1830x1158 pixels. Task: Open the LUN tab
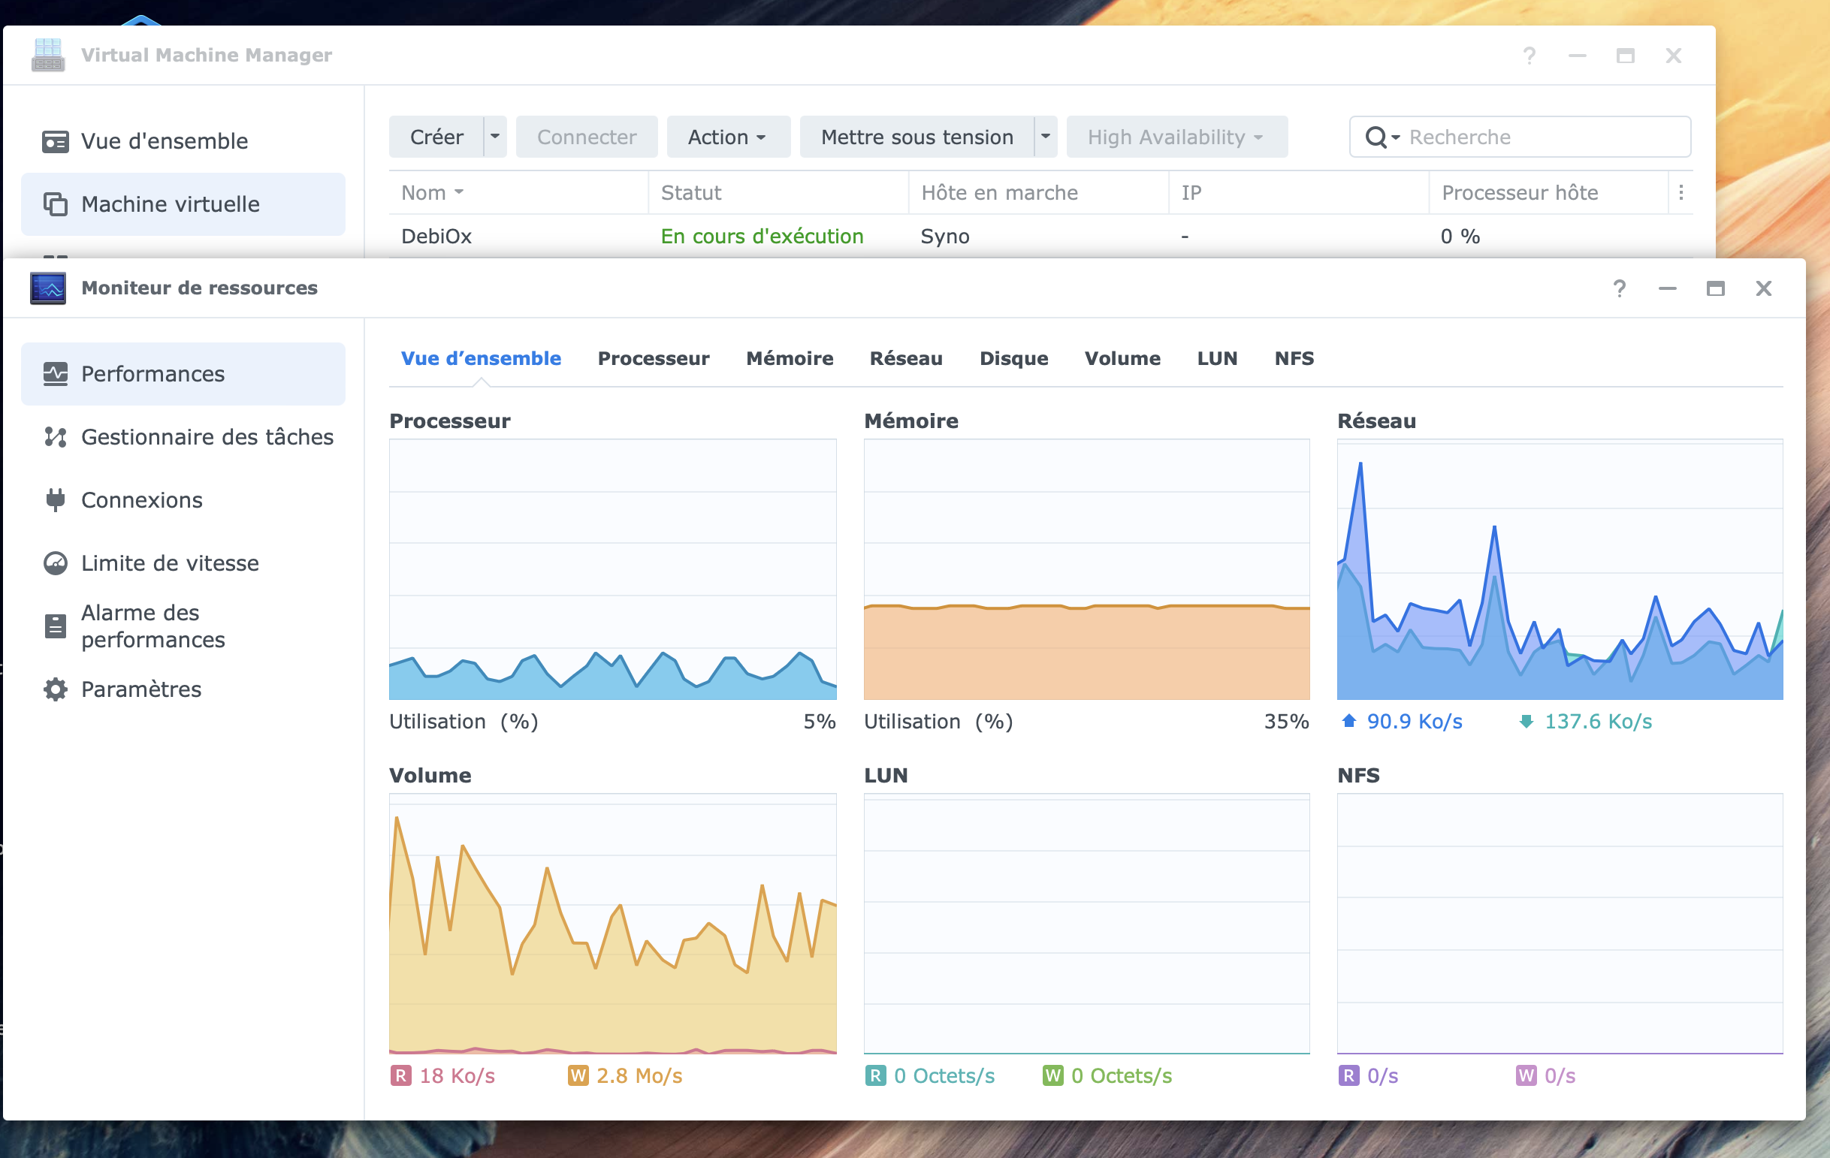(1217, 359)
